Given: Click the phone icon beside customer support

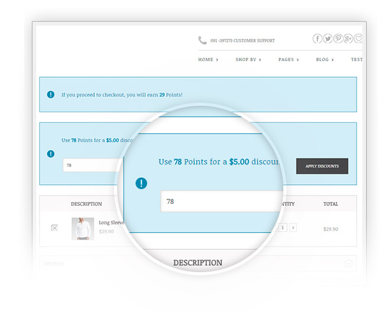Looking at the screenshot, I should pos(202,40).
